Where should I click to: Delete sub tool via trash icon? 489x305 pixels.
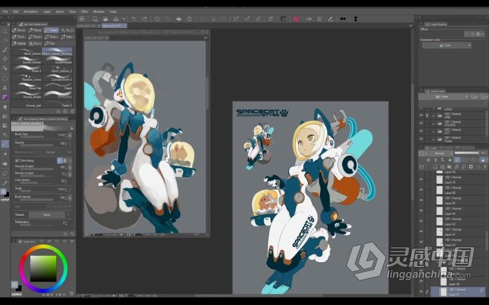[x=72, y=111]
